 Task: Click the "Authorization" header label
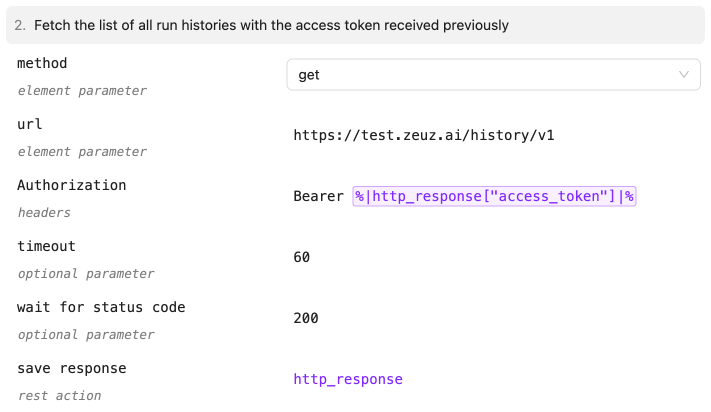coord(71,185)
